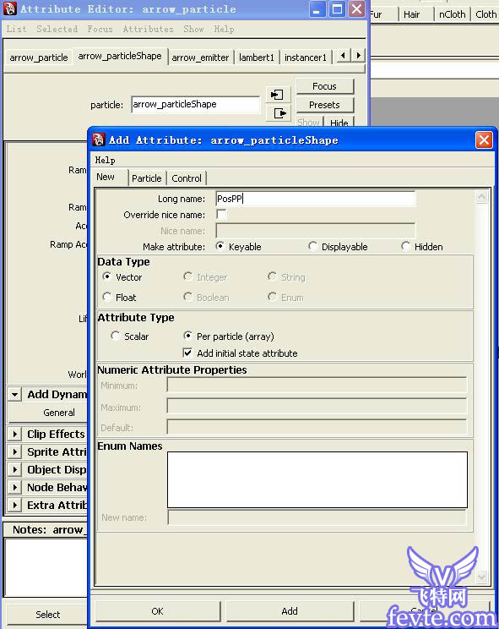Open Help menu in Add Attribute dialog
This screenshot has height=629, width=499.
tap(106, 161)
